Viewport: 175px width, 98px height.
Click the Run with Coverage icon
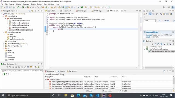pyautogui.click(x=23, y=7)
